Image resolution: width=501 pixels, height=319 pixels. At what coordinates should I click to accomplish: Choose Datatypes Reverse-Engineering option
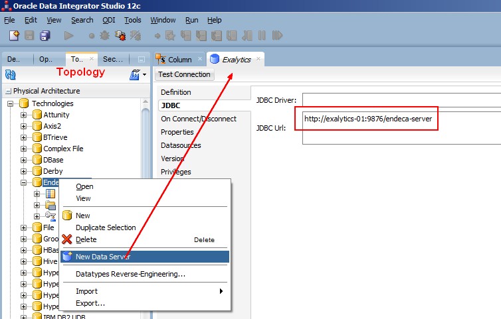[130, 274]
